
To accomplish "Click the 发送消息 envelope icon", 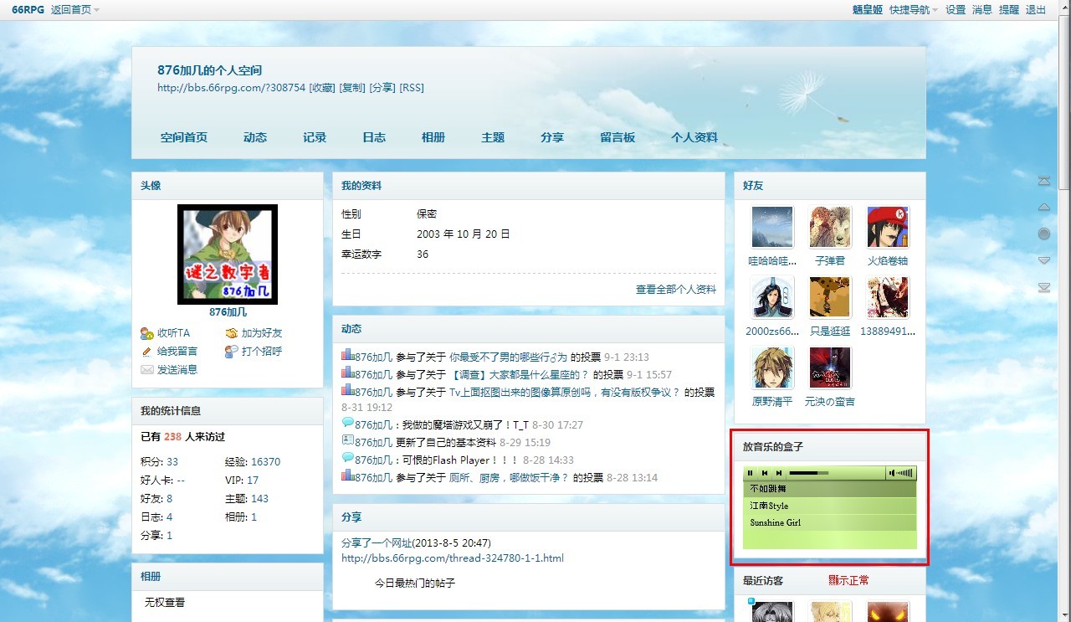I will coord(147,369).
